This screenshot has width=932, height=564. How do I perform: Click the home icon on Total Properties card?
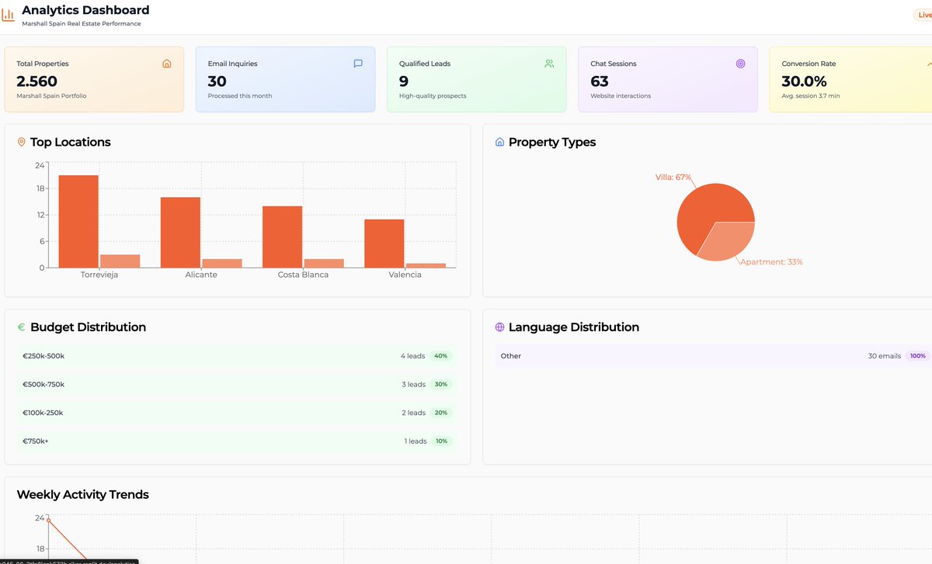tap(166, 64)
